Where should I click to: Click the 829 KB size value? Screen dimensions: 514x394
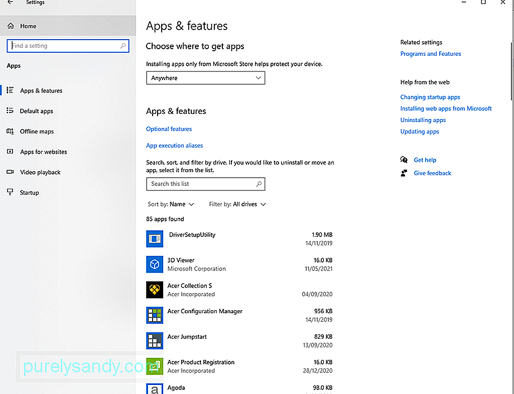coord(323,337)
